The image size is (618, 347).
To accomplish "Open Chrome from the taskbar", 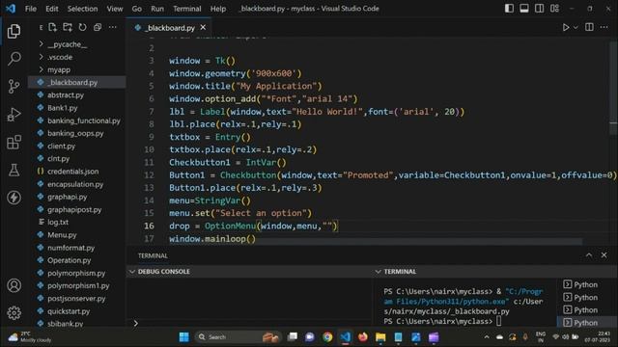I will [x=327, y=337].
